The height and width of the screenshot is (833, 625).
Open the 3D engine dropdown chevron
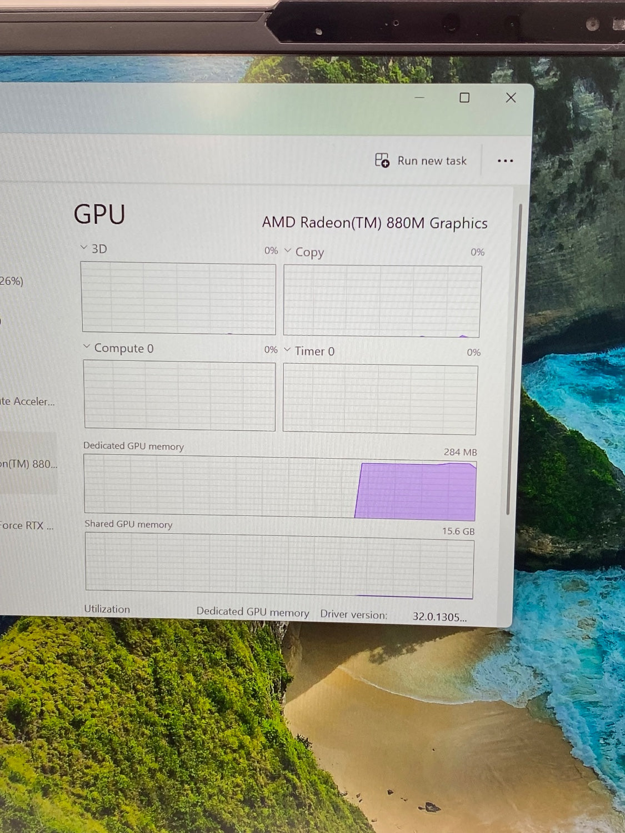point(84,248)
